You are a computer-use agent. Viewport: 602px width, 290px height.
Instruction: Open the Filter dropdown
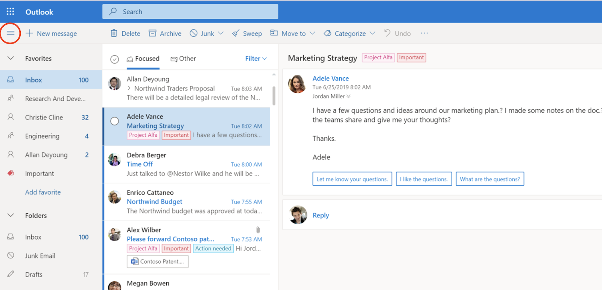tap(256, 59)
